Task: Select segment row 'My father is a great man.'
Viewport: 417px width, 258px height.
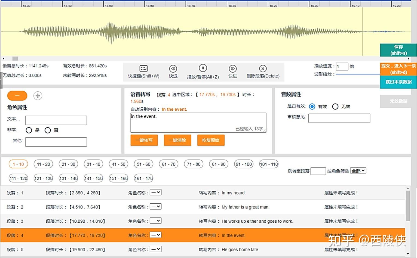Action: point(203,207)
